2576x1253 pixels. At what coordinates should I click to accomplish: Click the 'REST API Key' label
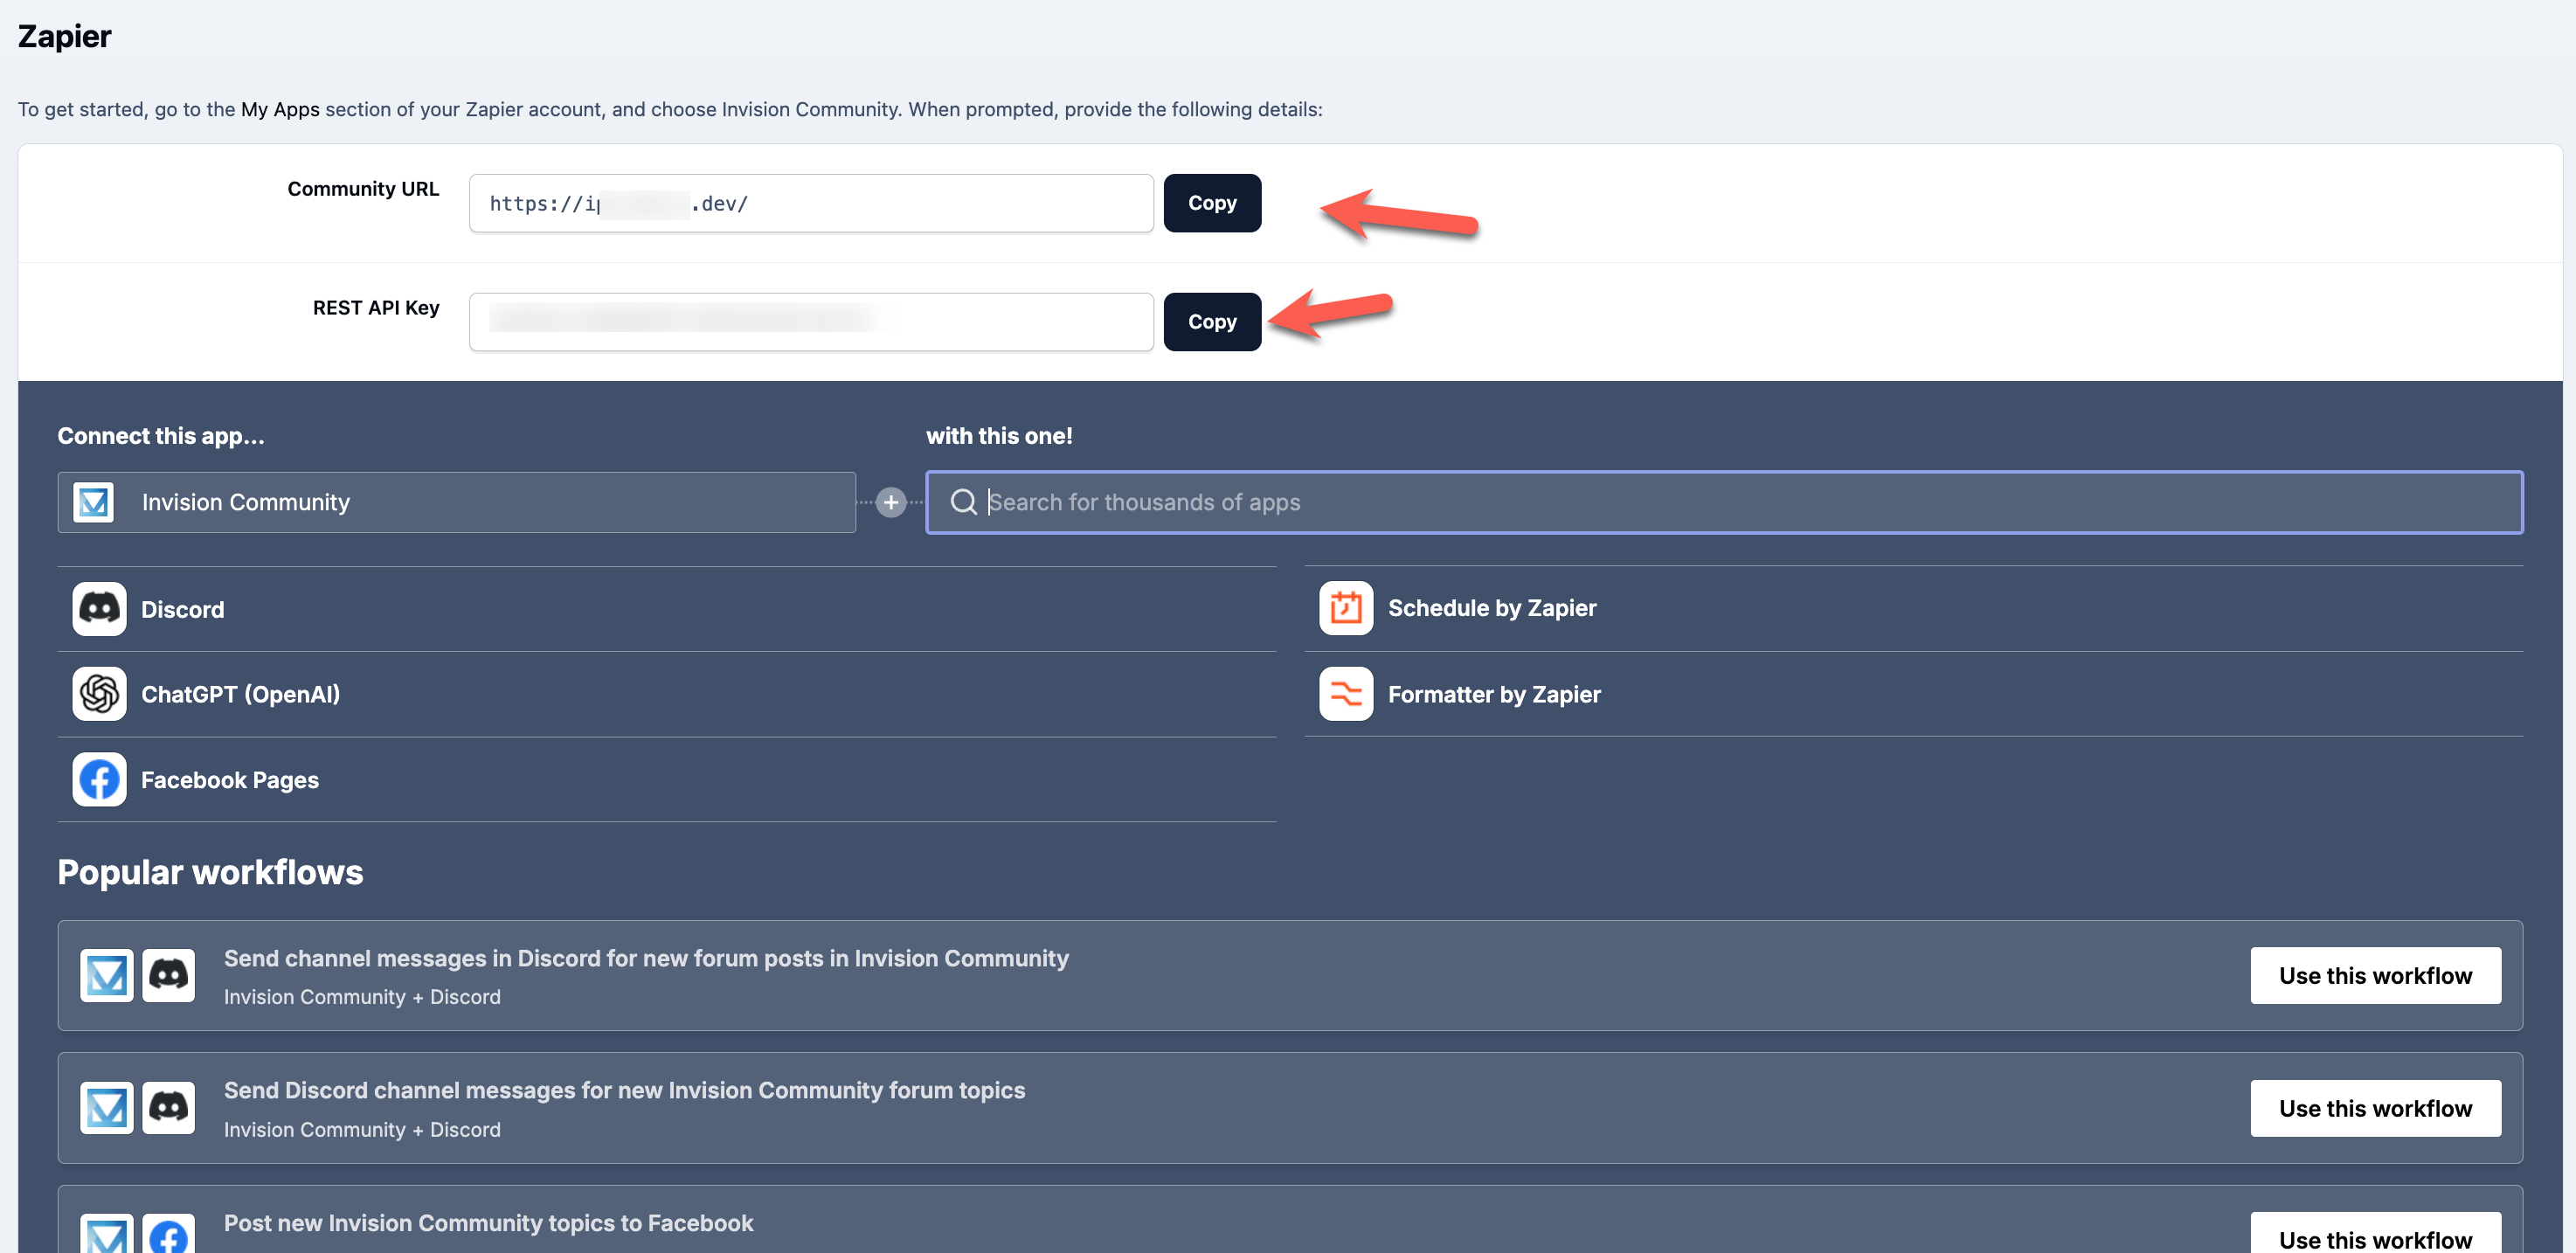376,308
